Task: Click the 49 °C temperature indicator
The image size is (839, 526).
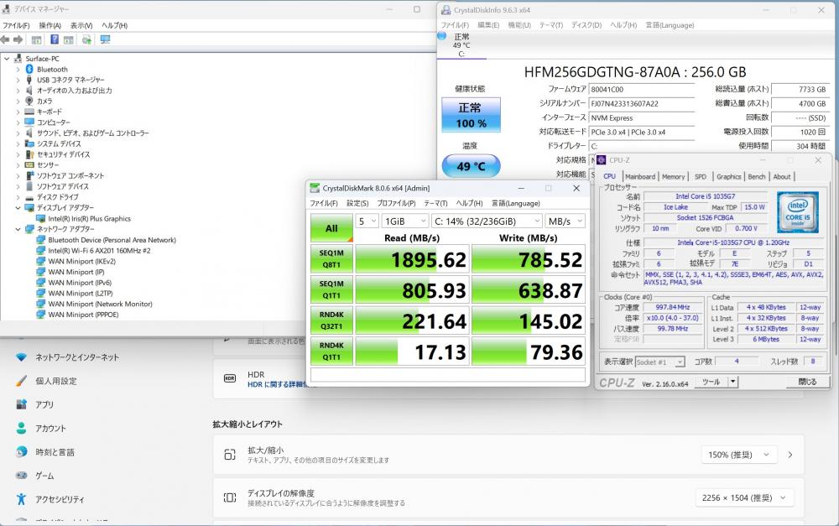Action: point(471,166)
